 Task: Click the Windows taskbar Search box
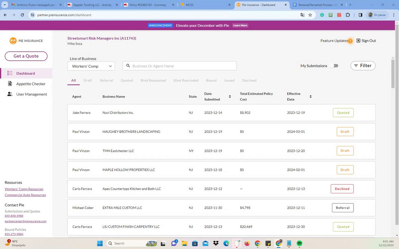(132, 243)
